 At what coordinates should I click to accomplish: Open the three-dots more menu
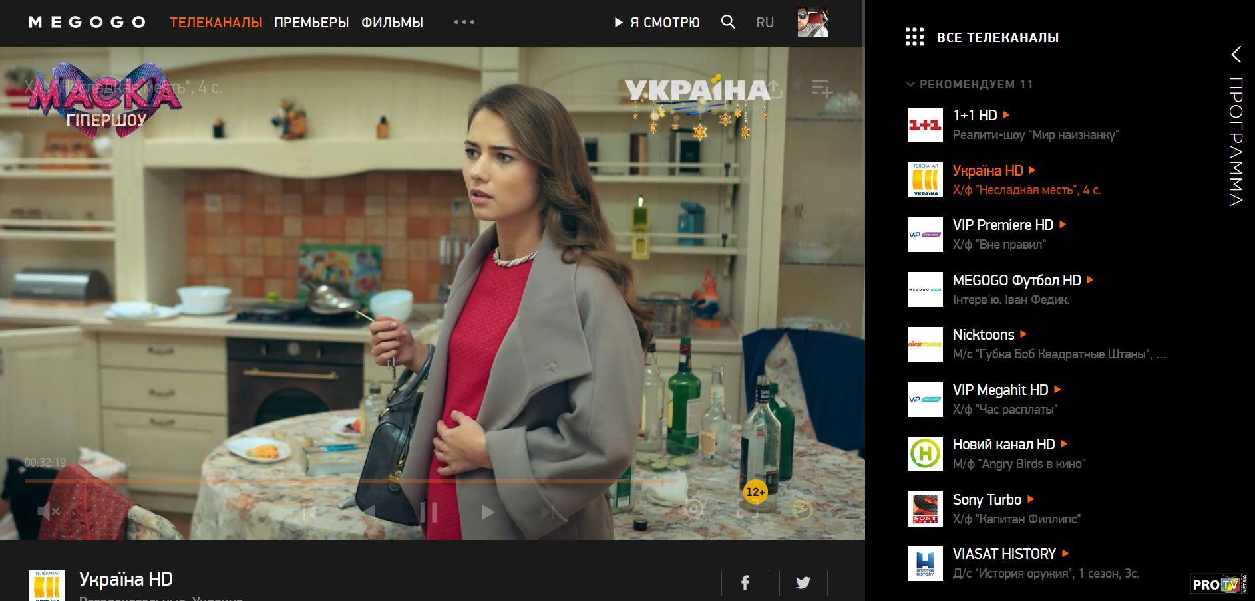tap(464, 22)
